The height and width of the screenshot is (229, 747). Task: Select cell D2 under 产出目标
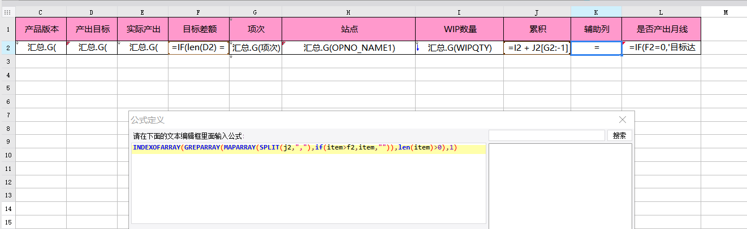point(92,48)
